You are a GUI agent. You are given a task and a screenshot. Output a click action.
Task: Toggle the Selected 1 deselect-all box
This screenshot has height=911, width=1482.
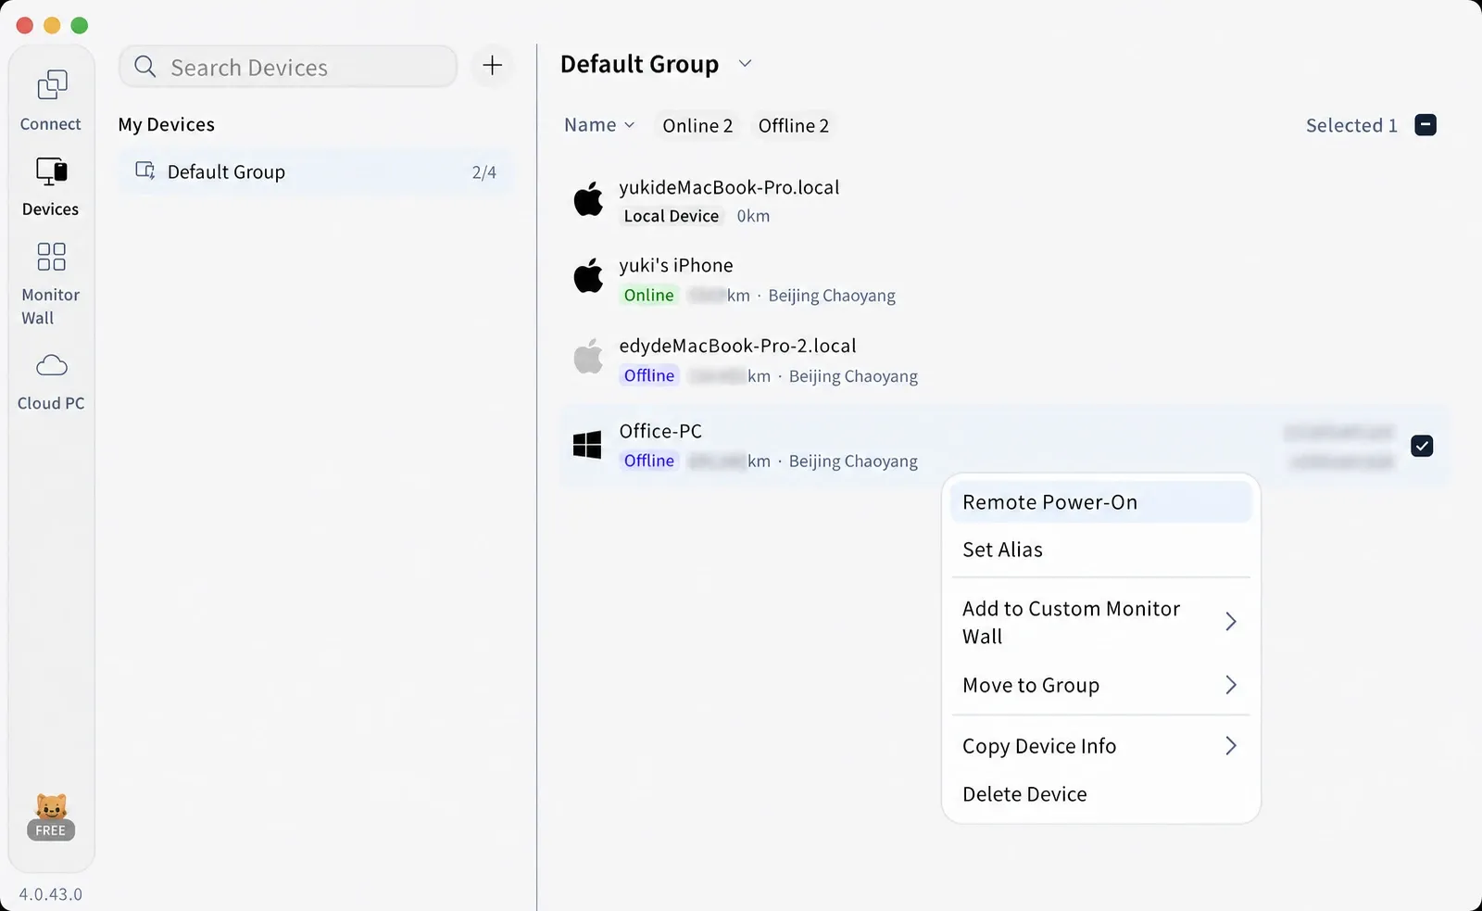[1425, 125]
